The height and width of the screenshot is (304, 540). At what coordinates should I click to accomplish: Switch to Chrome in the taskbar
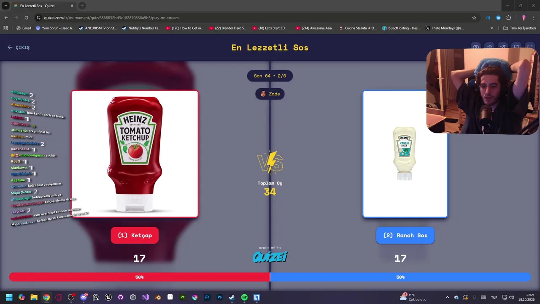point(46,297)
